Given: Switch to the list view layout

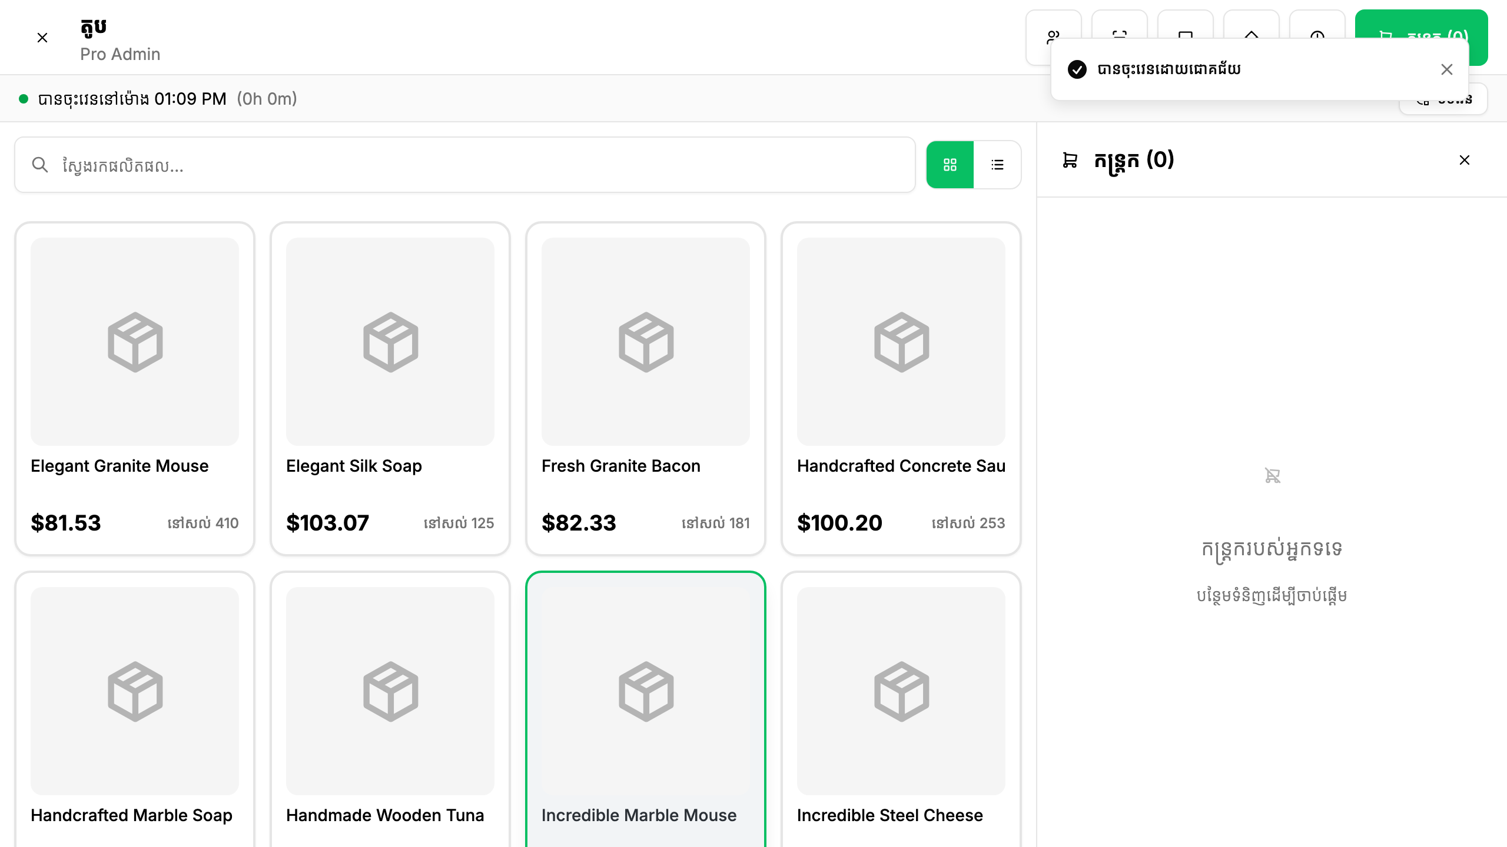Looking at the screenshot, I should tap(997, 165).
